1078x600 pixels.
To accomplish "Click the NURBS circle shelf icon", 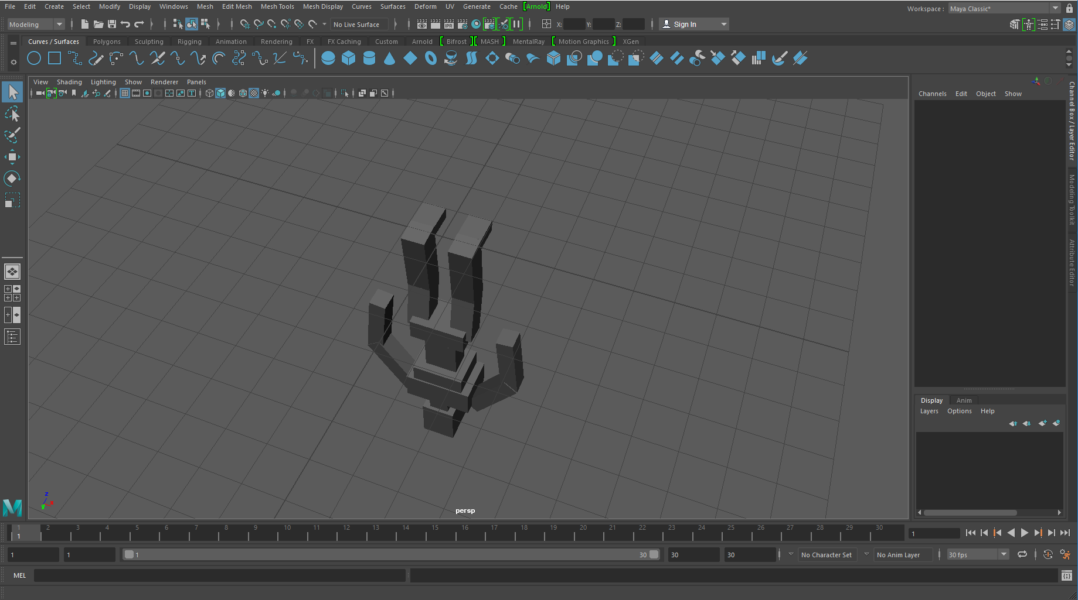I will tap(34, 59).
